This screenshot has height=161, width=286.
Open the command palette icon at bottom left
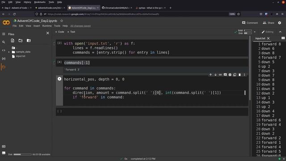pyautogui.click(x=4, y=146)
